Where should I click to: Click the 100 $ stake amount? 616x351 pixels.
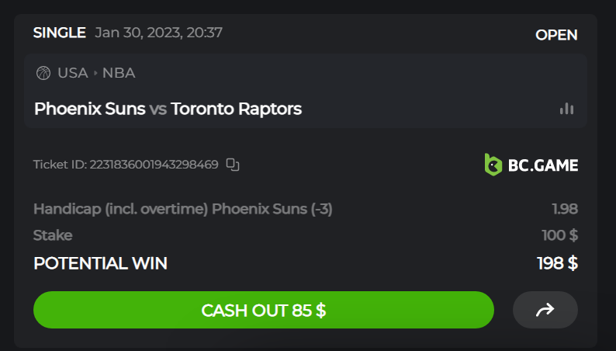(559, 235)
